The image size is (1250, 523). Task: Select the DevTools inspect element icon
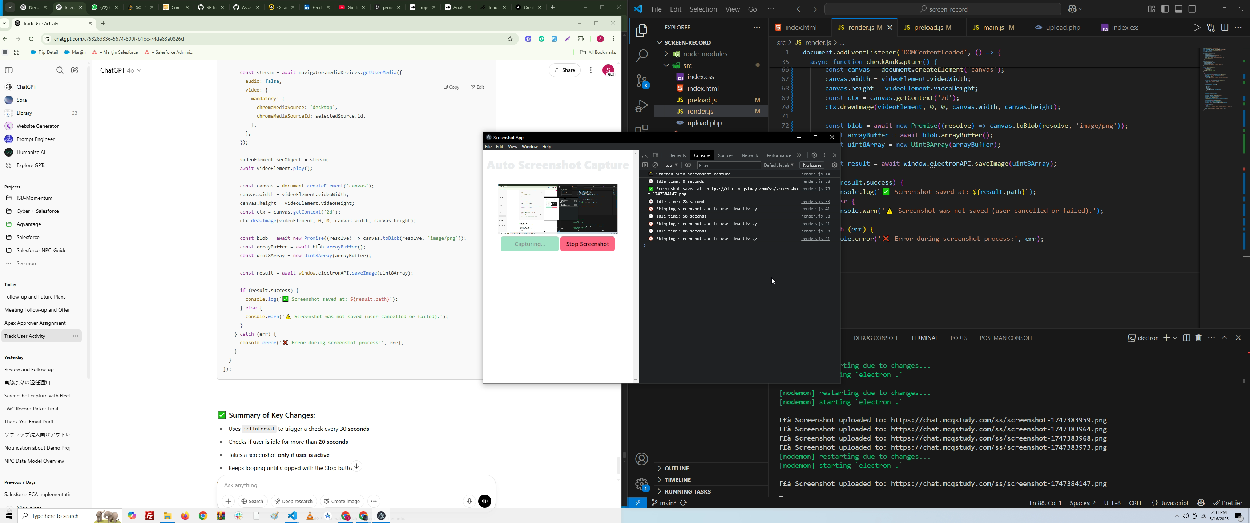point(645,155)
